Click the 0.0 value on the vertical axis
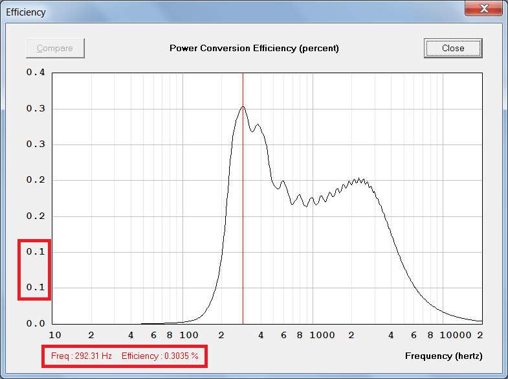 (x=36, y=323)
